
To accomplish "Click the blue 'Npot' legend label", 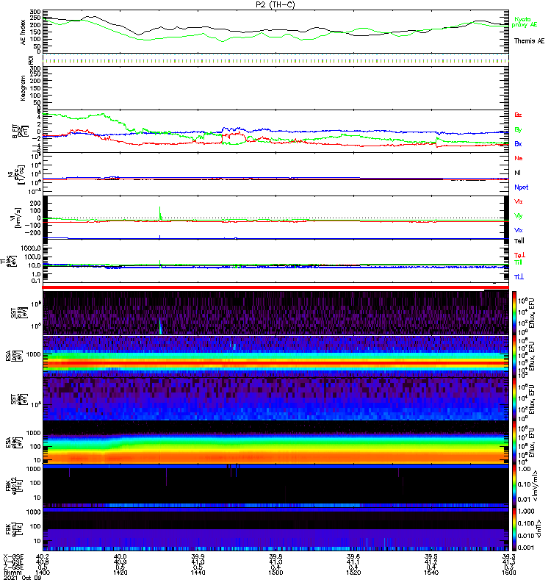I will click(x=522, y=187).
